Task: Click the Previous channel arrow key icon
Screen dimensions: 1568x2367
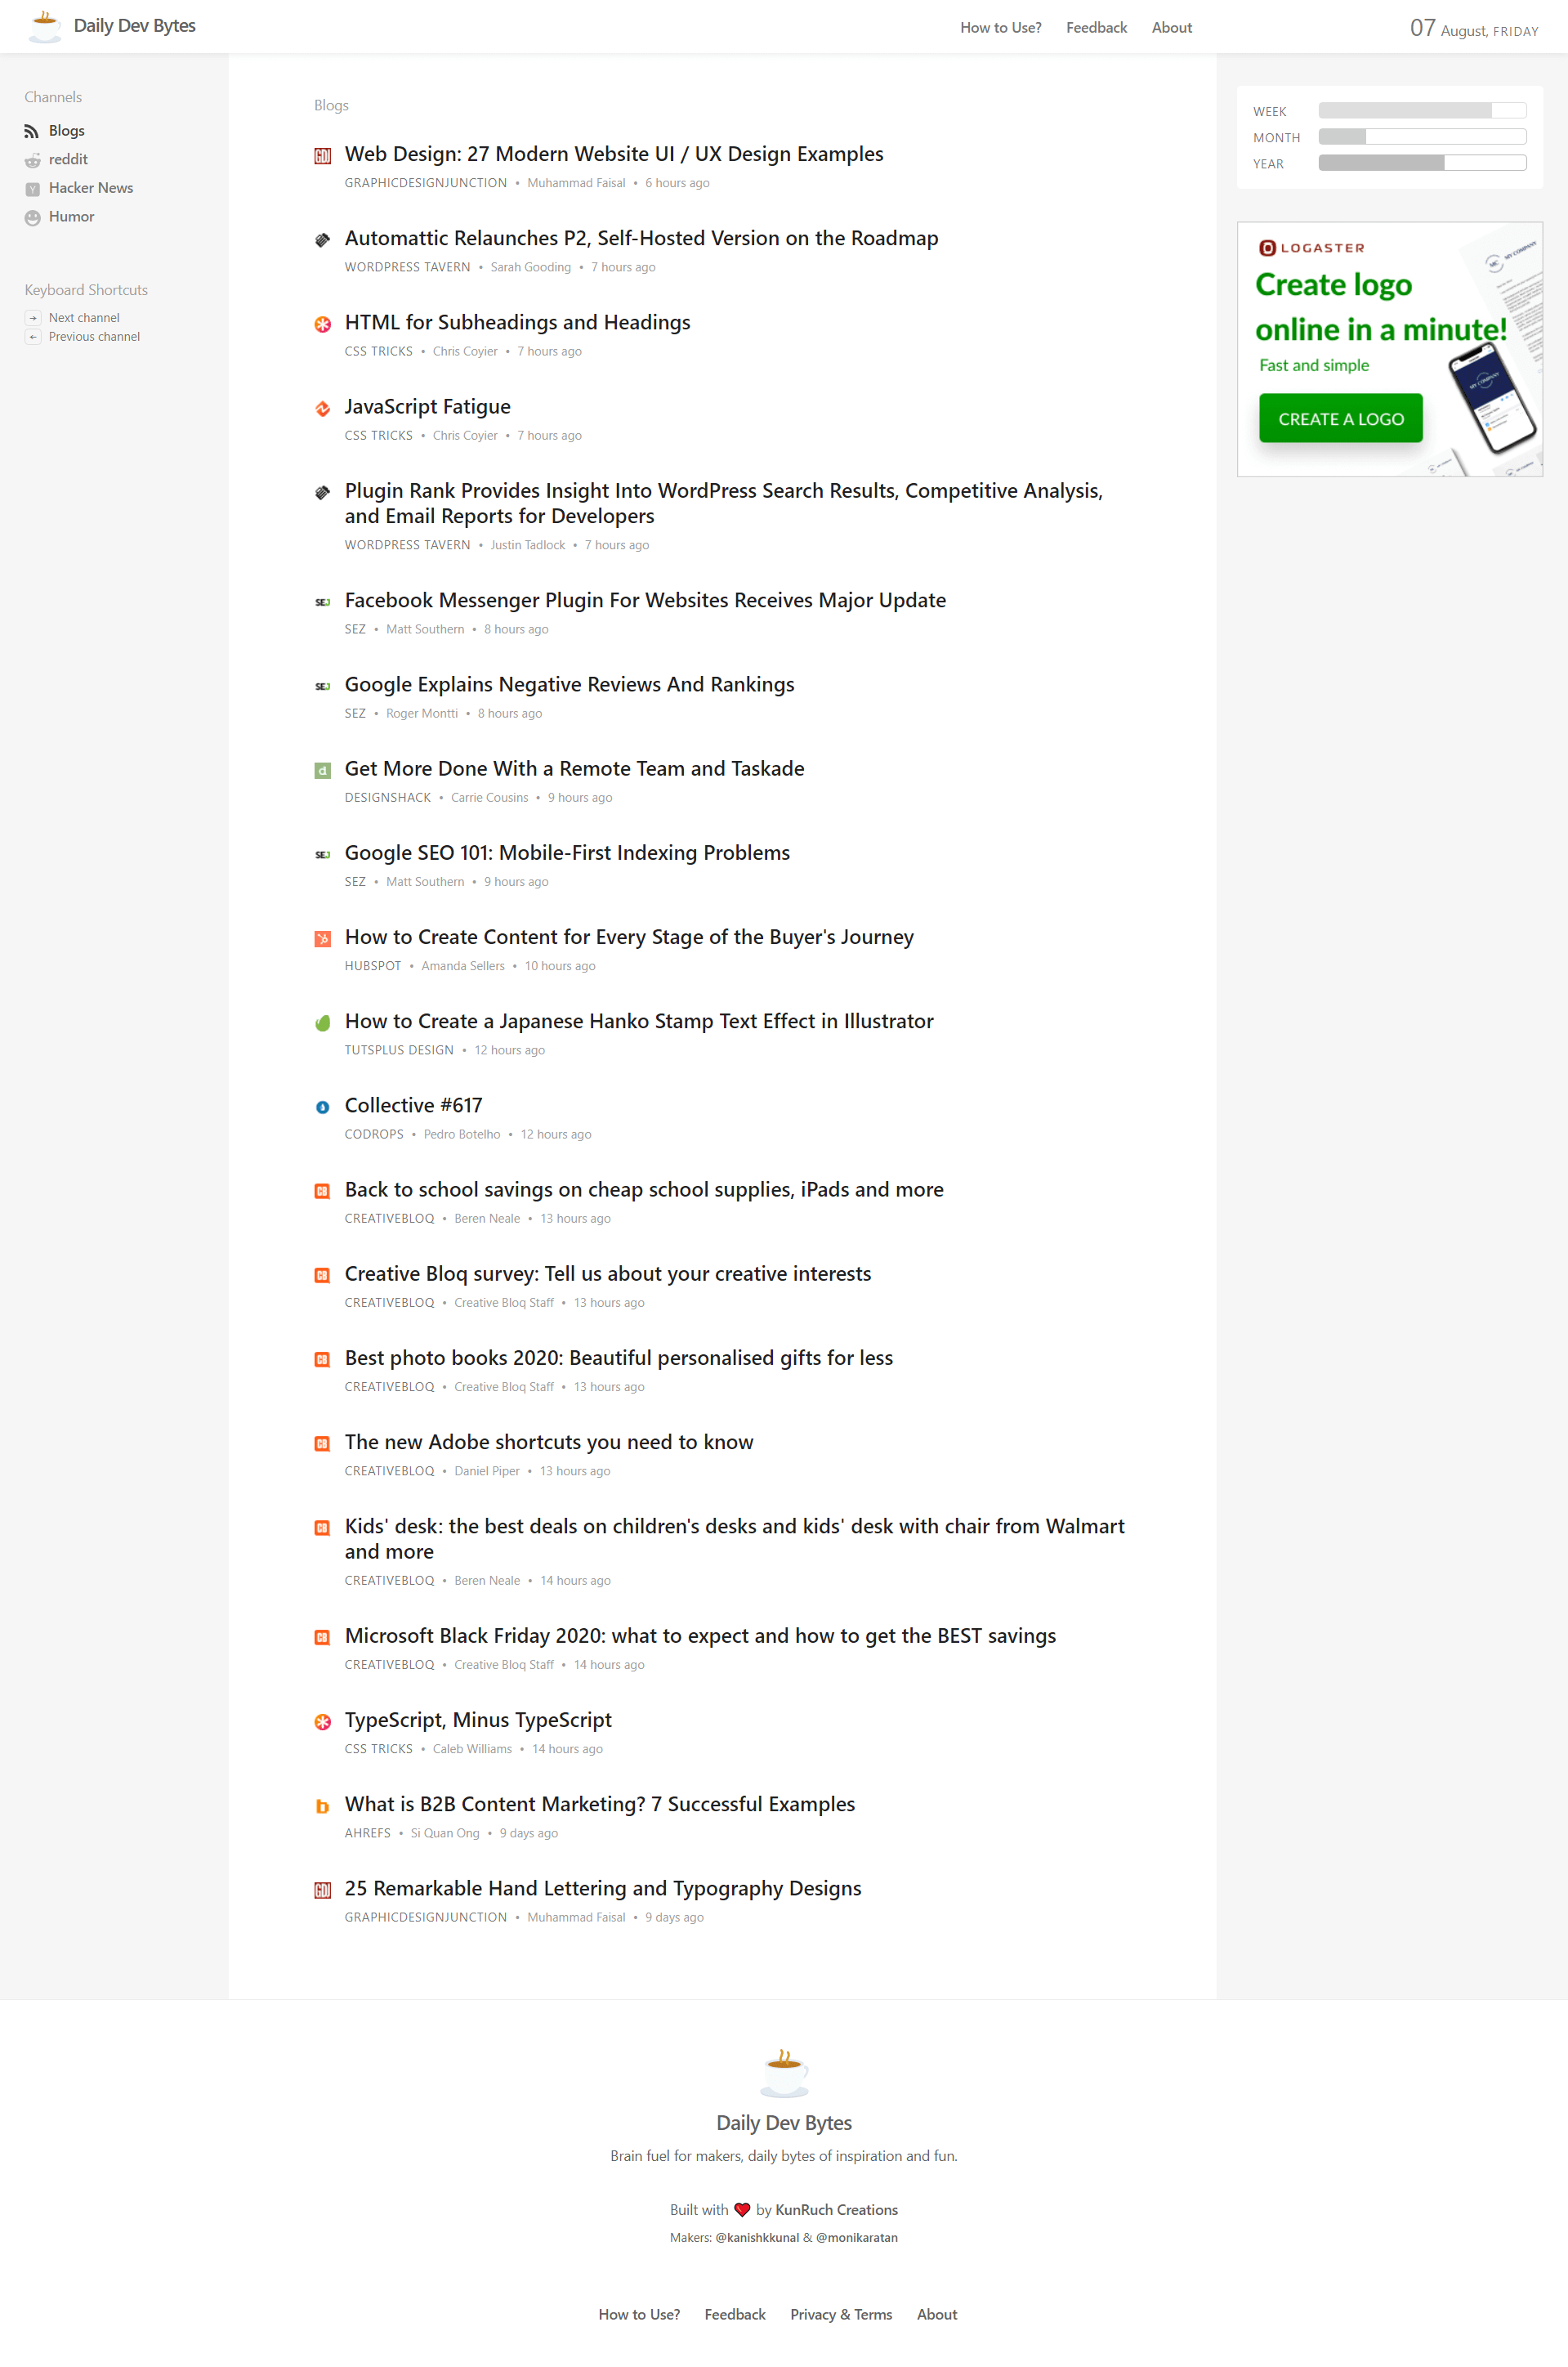Action: pos(33,337)
